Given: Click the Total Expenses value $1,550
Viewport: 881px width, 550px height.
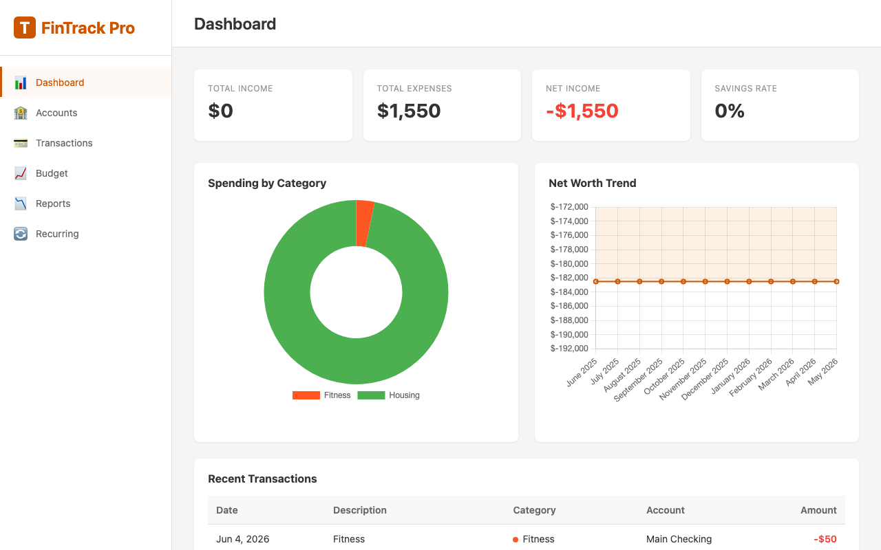Looking at the screenshot, I should pyautogui.click(x=409, y=111).
